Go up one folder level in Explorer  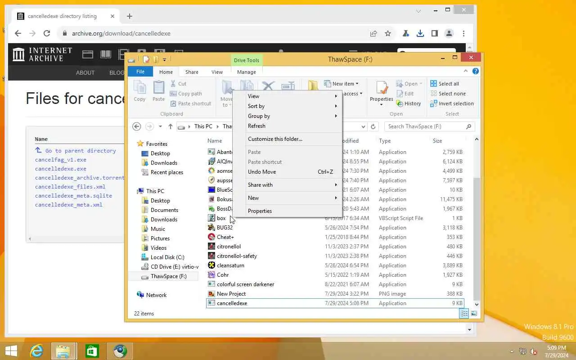click(170, 126)
